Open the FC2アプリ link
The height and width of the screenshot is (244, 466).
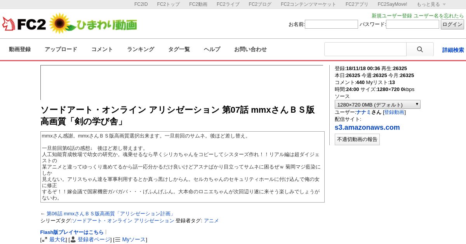[x=357, y=4]
